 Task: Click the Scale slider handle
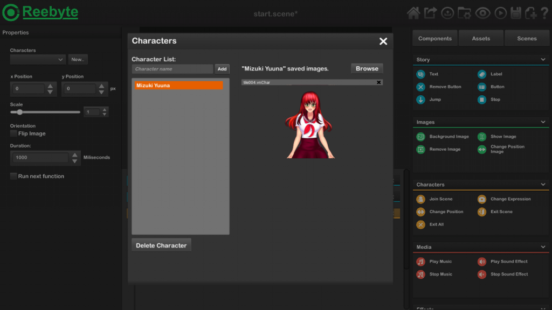click(x=20, y=112)
